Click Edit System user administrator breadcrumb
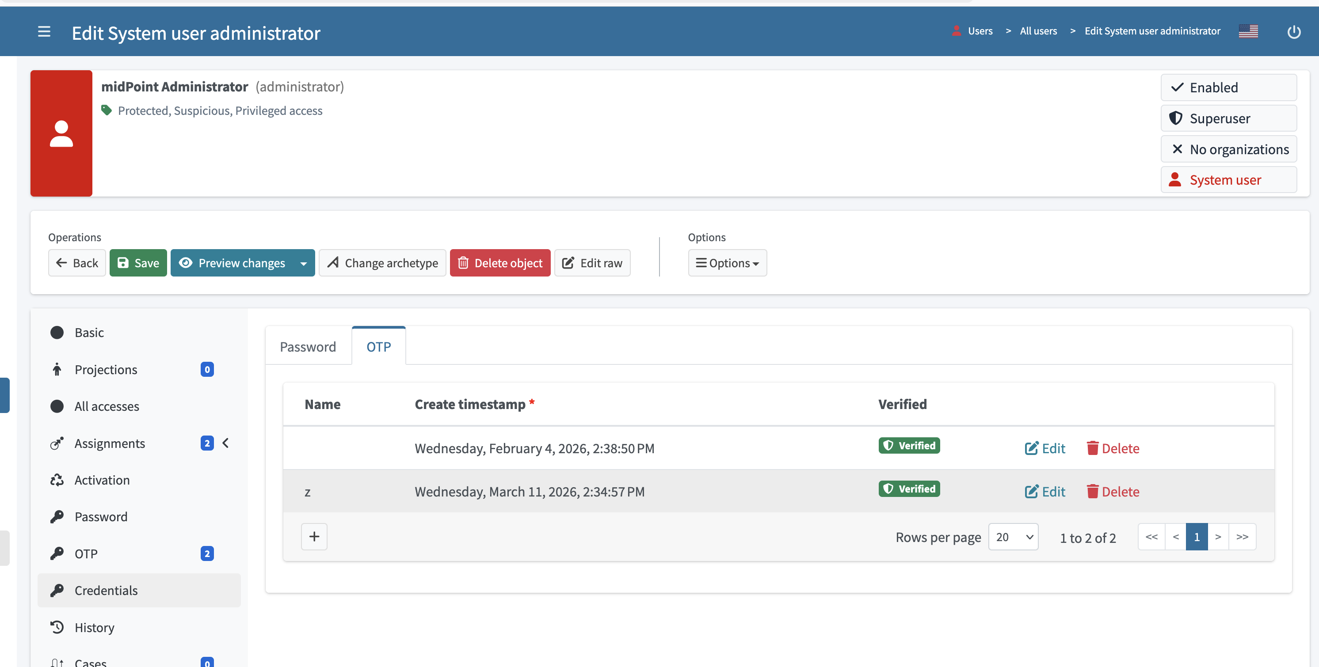Image resolution: width=1319 pixels, height=667 pixels. (1152, 30)
